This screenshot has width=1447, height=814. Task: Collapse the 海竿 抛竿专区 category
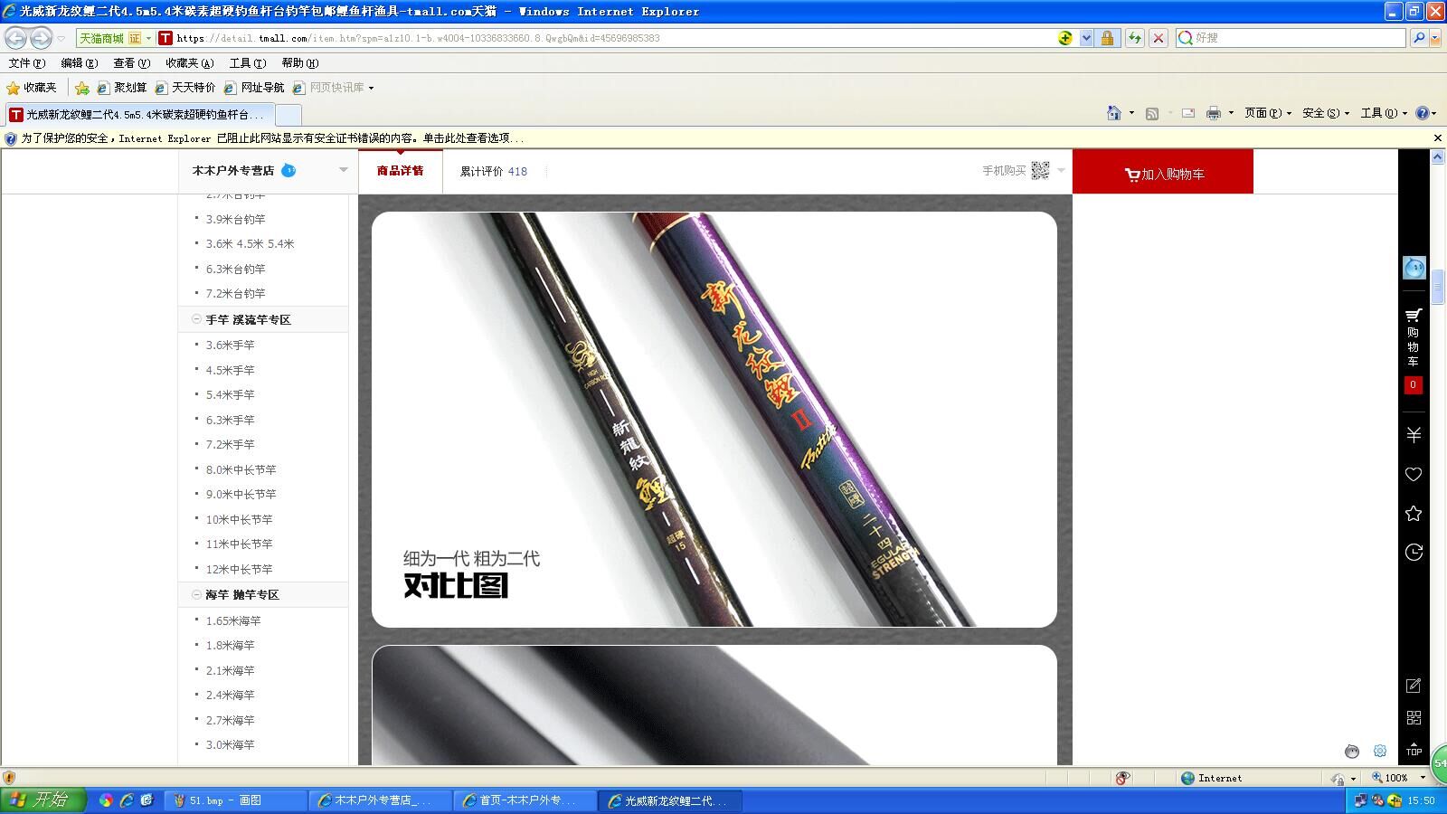pyautogui.click(x=196, y=594)
